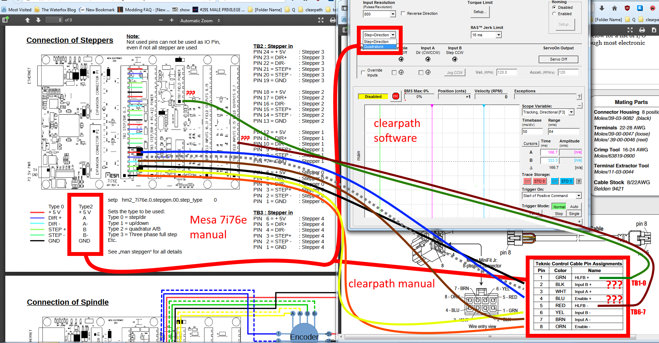The image size is (659, 343).
Task: Click the Range field showing 64
Action: pyautogui.click(x=563, y=131)
